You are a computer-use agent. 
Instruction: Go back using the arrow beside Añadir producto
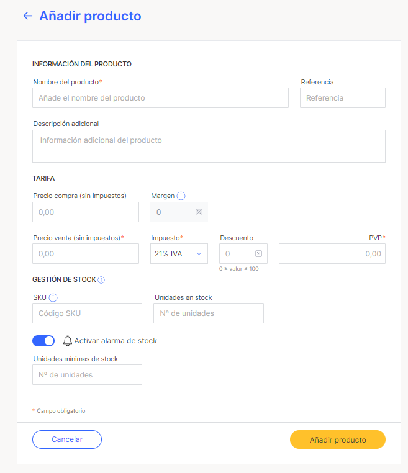pyautogui.click(x=28, y=16)
